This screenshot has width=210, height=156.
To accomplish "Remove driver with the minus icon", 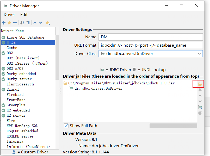I will point(15,23).
